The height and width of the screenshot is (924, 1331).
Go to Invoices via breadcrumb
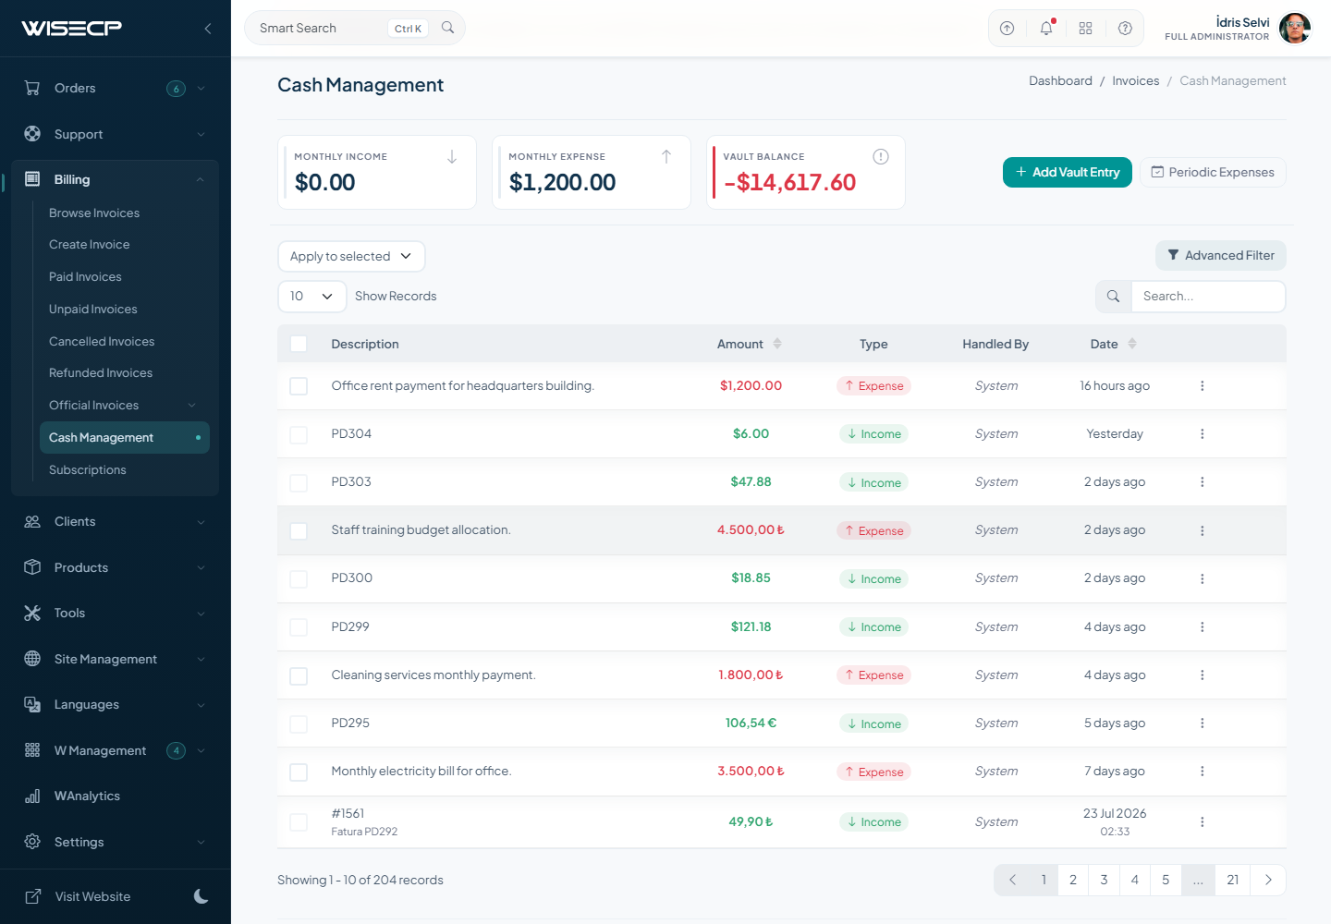(1136, 81)
